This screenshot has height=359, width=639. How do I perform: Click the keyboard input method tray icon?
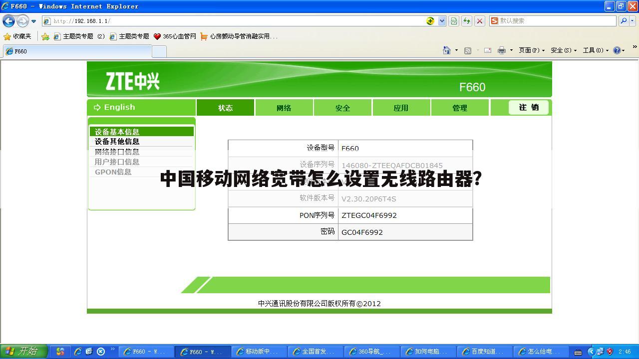coord(578,353)
